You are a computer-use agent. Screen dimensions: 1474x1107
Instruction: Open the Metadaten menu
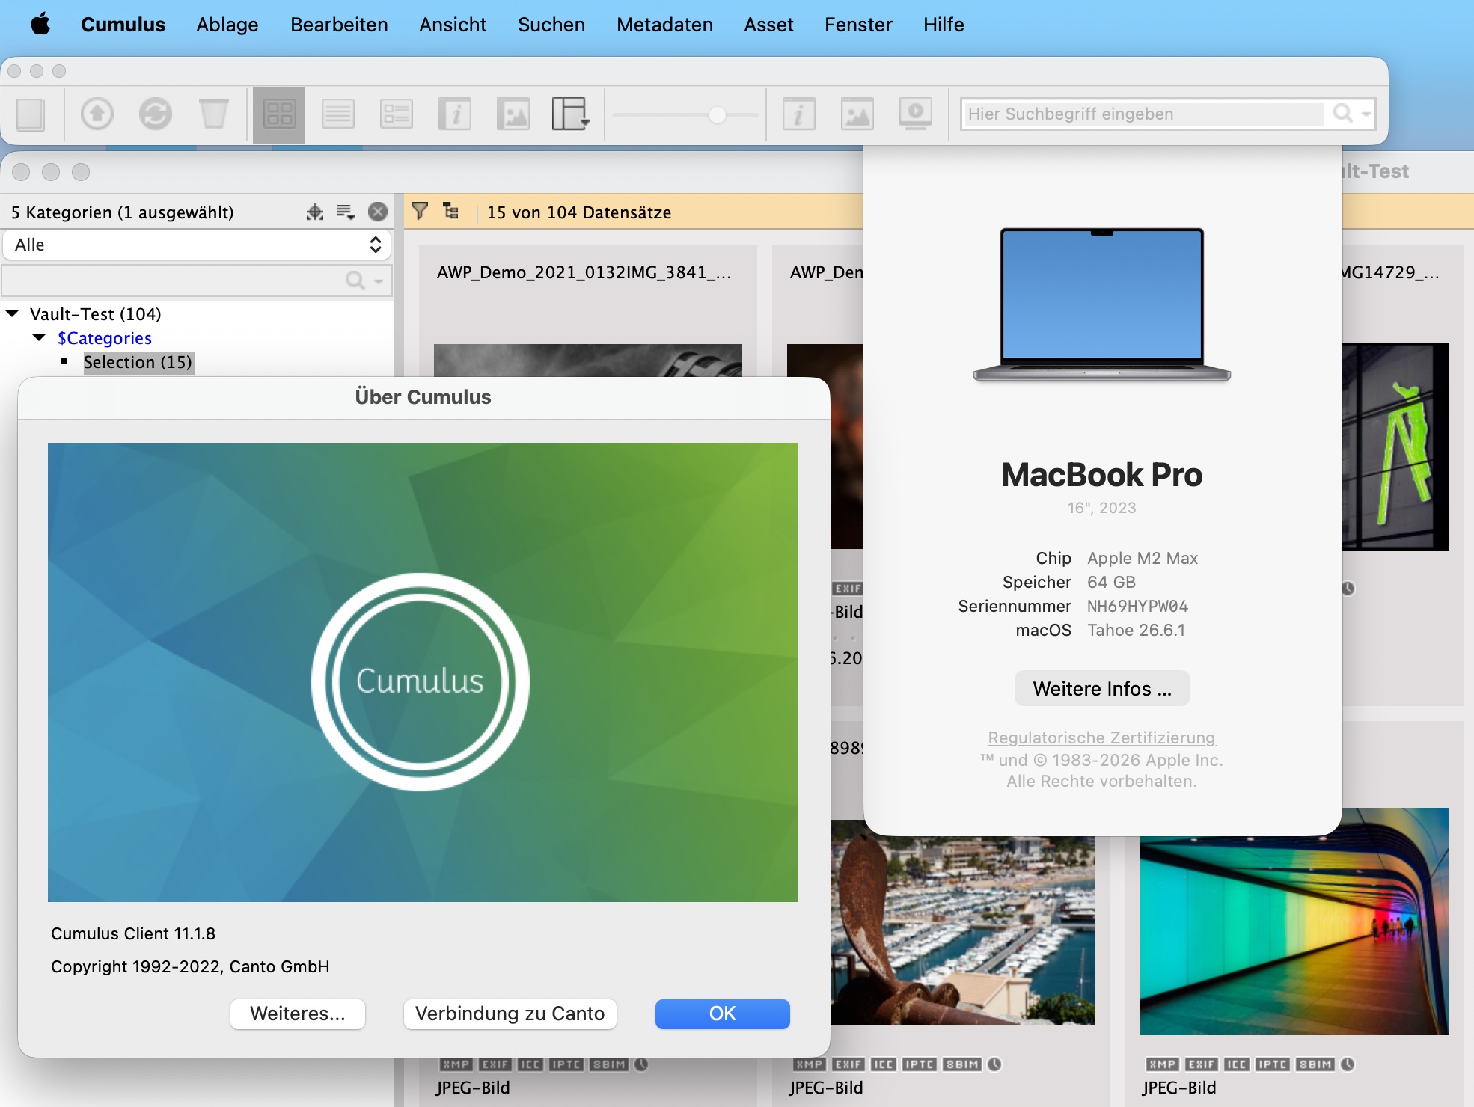664,25
